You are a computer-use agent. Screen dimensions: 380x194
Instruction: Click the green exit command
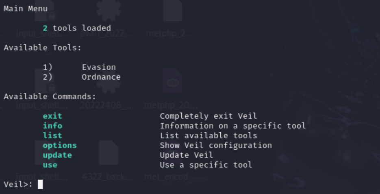(52, 116)
